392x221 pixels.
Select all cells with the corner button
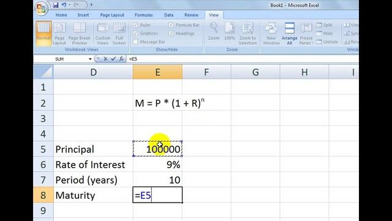click(x=43, y=72)
